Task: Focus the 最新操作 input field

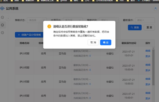Action: click(x=145, y=20)
